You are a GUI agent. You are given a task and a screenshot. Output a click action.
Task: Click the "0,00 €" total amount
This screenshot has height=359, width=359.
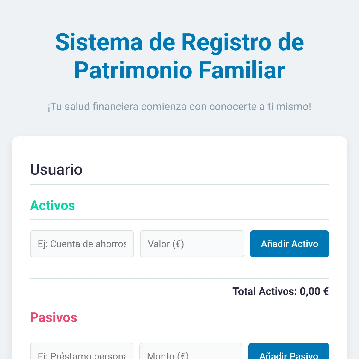click(x=314, y=291)
